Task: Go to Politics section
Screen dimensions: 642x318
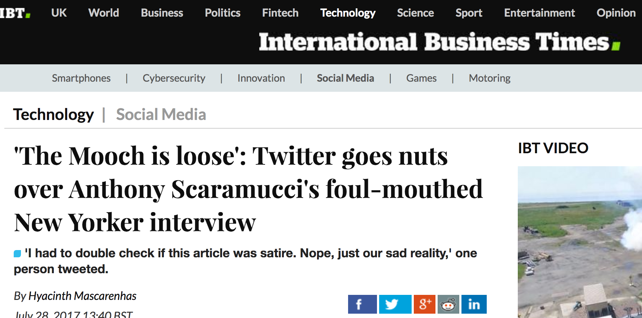Action: tap(222, 13)
